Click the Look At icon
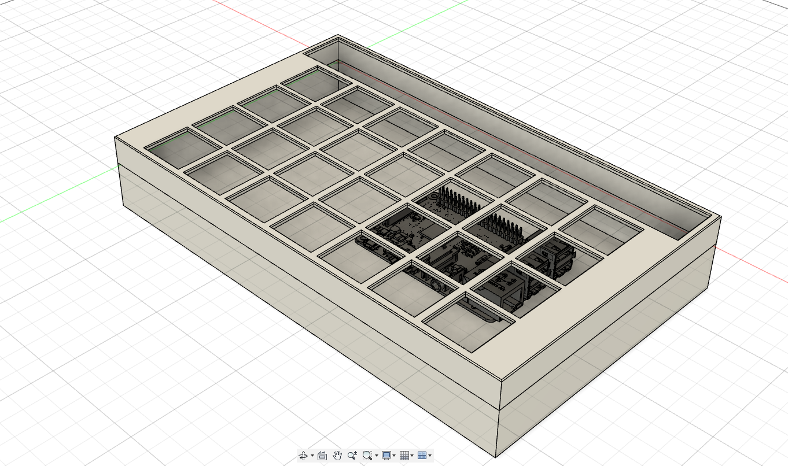This screenshot has height=466, width=788. 322,456
